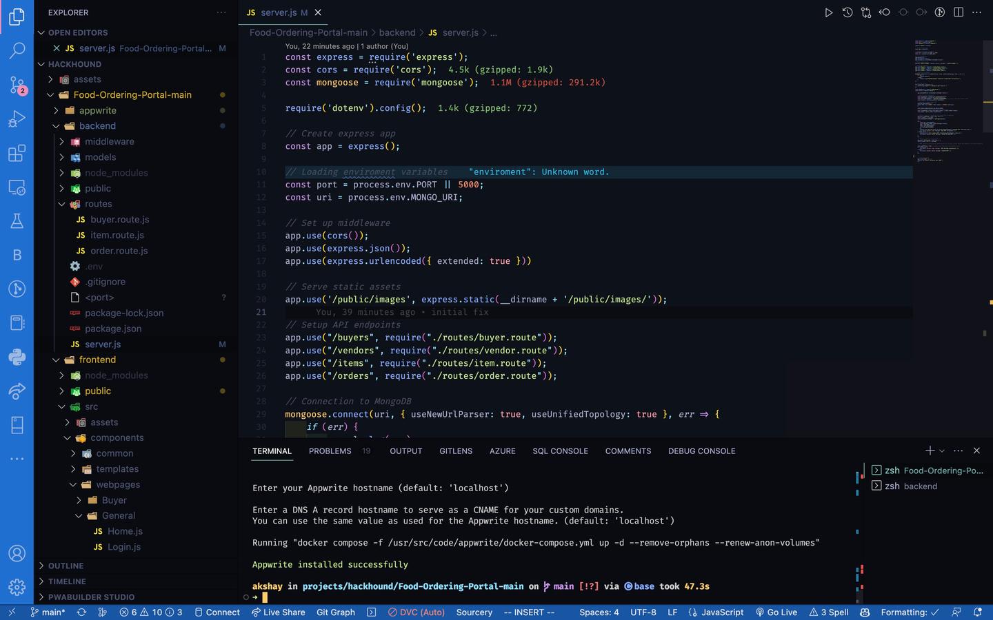Open editor More Actions ellipsis

click(x=976, y=12)
